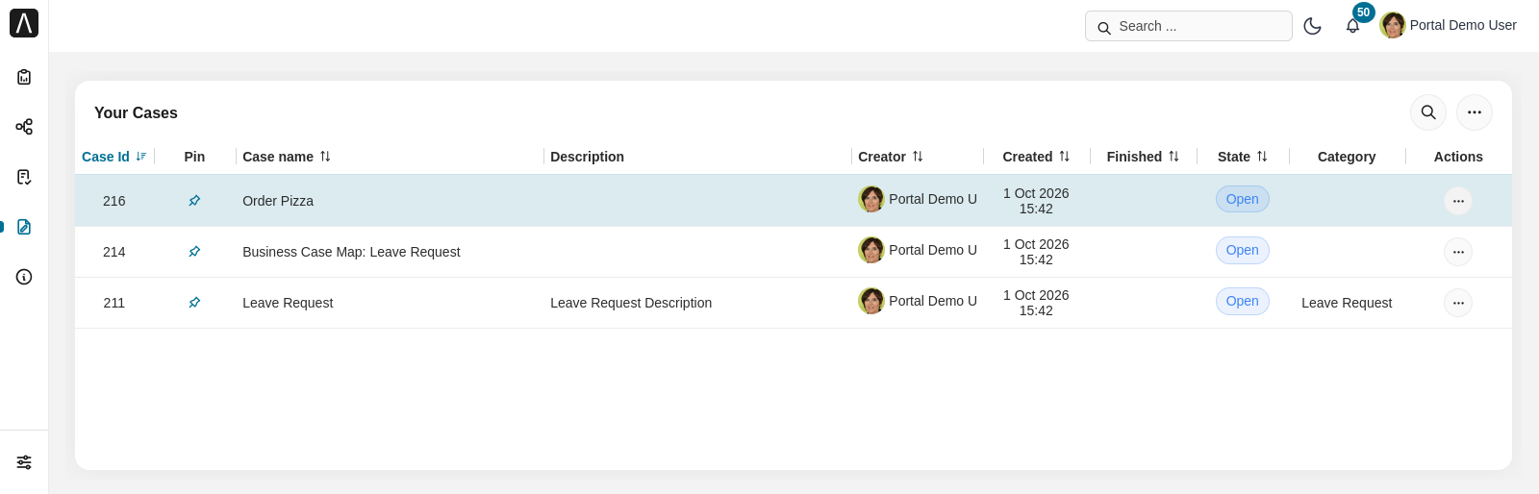Open notifications bell with 50 badge
The width and height of the screenshot is (1539, 494).
(1353, 26)
